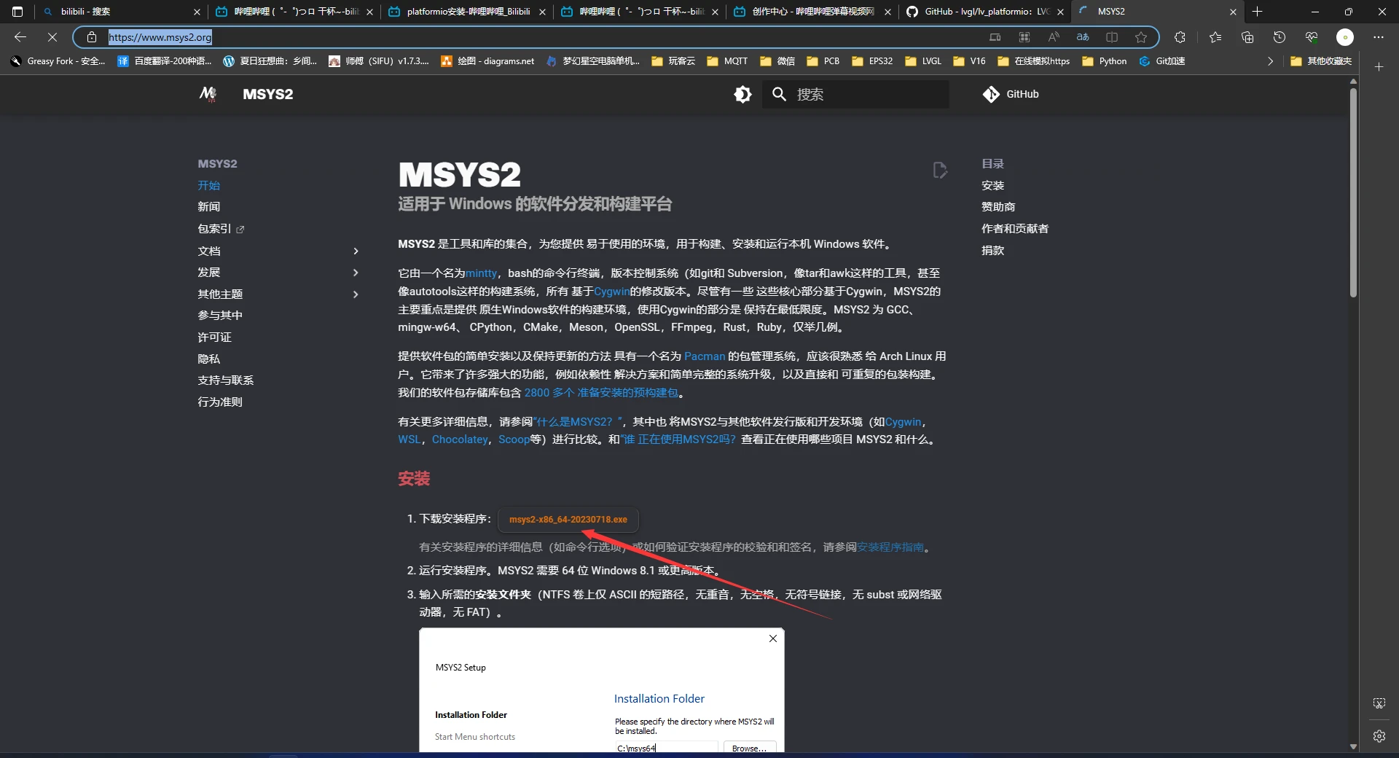Image resolution: width=1399 pixels, height=758 pixels.
Task: Show more bookmarks with chevron arrow
Action: pos(1271,61)
